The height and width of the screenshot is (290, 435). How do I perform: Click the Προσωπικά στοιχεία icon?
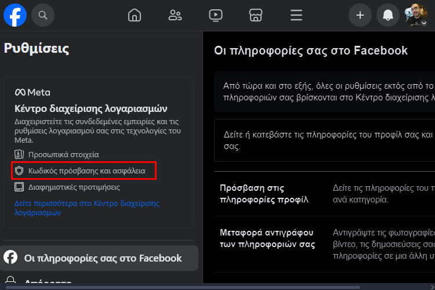[x=19, y=154]
